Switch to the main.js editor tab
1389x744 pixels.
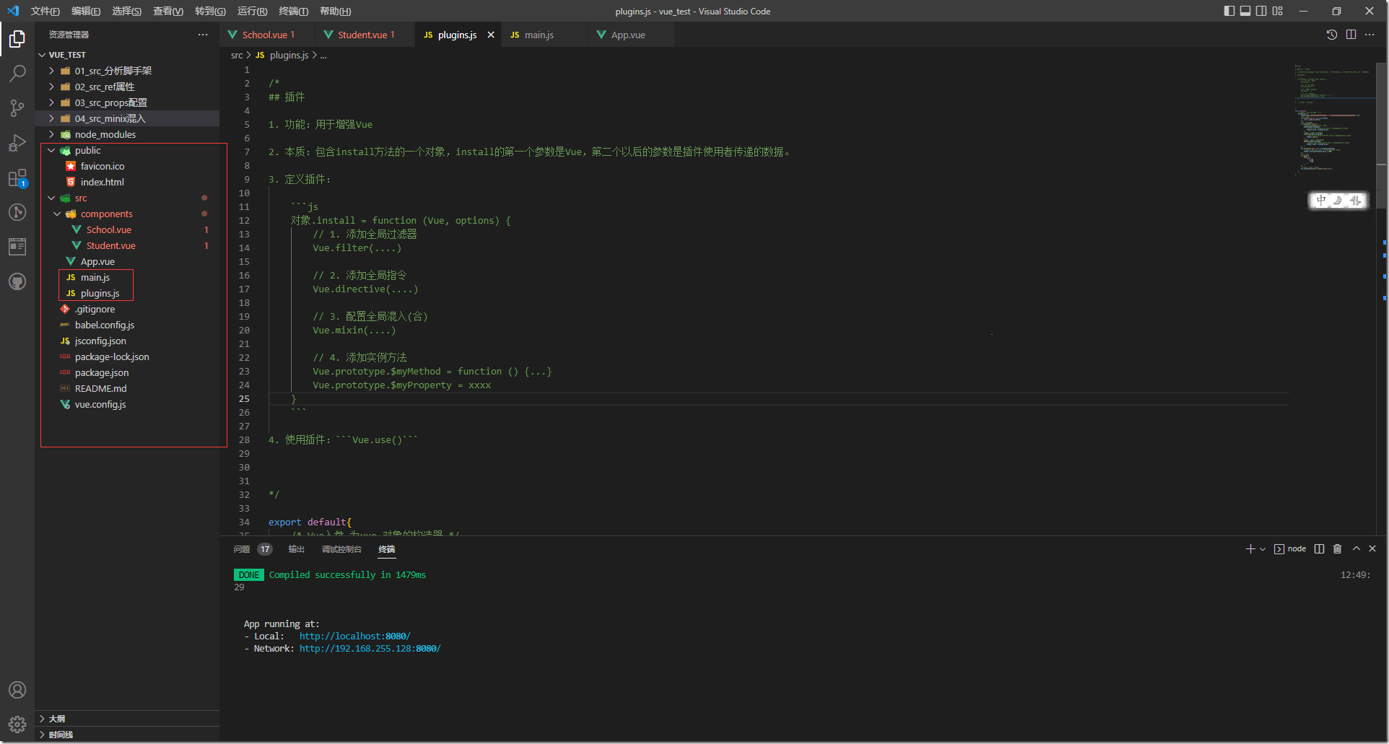[x=545, y=35]
